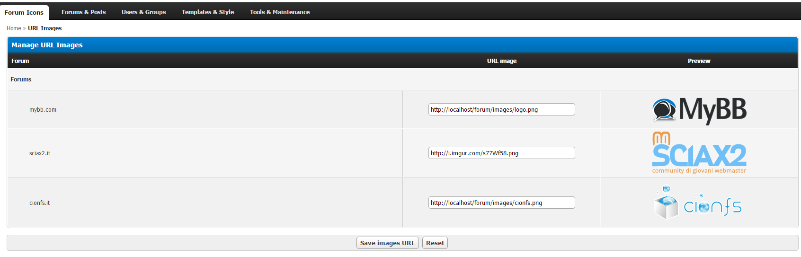Open the Forum Icons tab
Screen dimensions: 801x257
[x=24, y=12]
